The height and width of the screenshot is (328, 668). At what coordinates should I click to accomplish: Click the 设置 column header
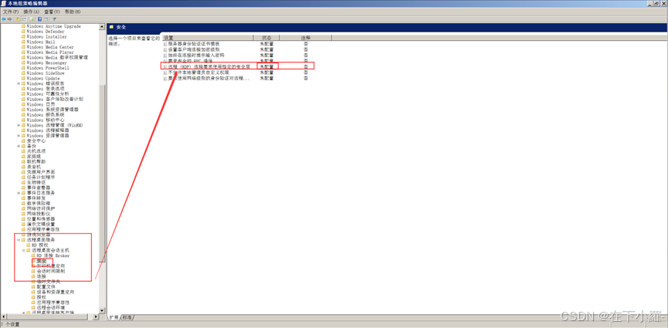click(x=209, y=38)
